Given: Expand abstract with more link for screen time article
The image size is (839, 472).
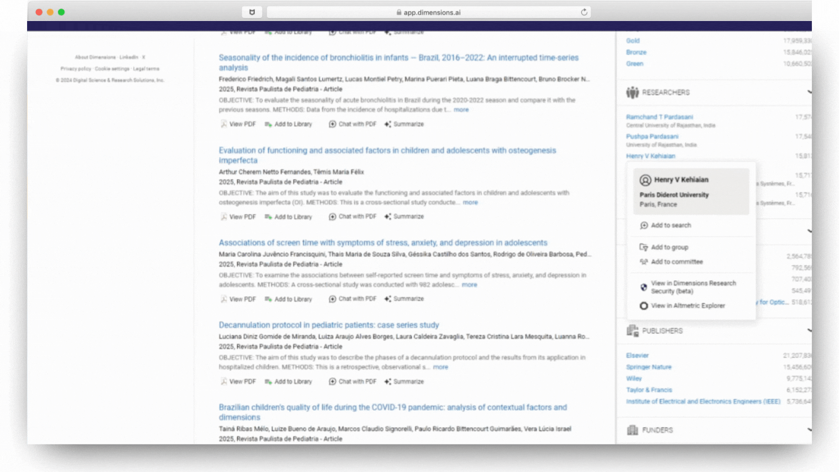Looking at the screenshot, I should click(x=469, y=285).
